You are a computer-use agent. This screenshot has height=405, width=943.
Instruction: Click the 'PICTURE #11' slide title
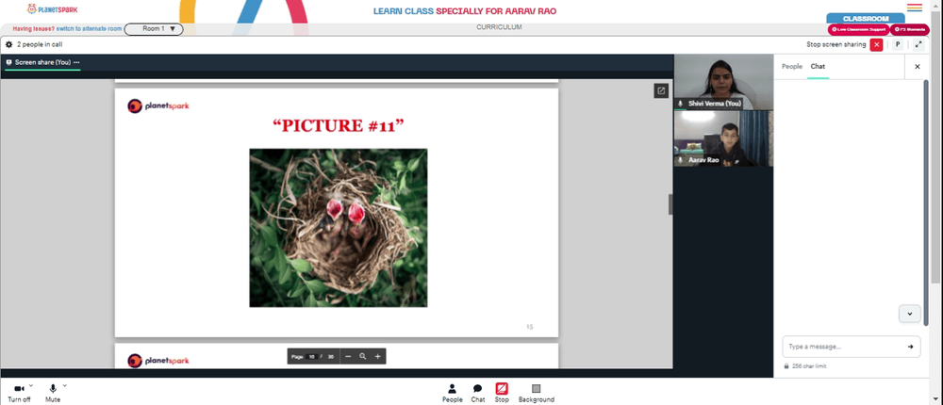[338, 125]
